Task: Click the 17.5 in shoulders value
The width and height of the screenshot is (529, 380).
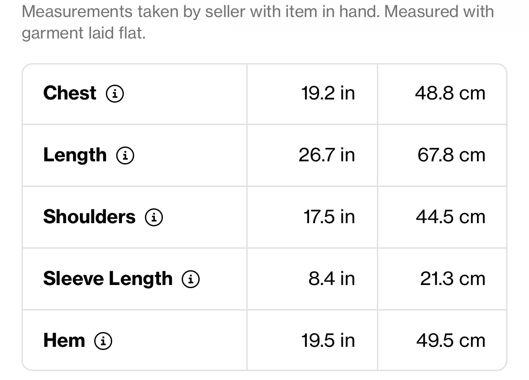Action: tap(329, 217)
